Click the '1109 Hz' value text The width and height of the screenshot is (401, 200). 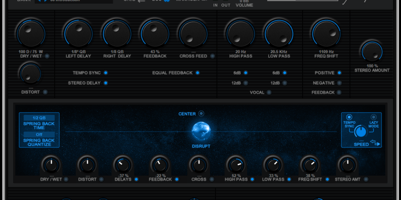326,51
